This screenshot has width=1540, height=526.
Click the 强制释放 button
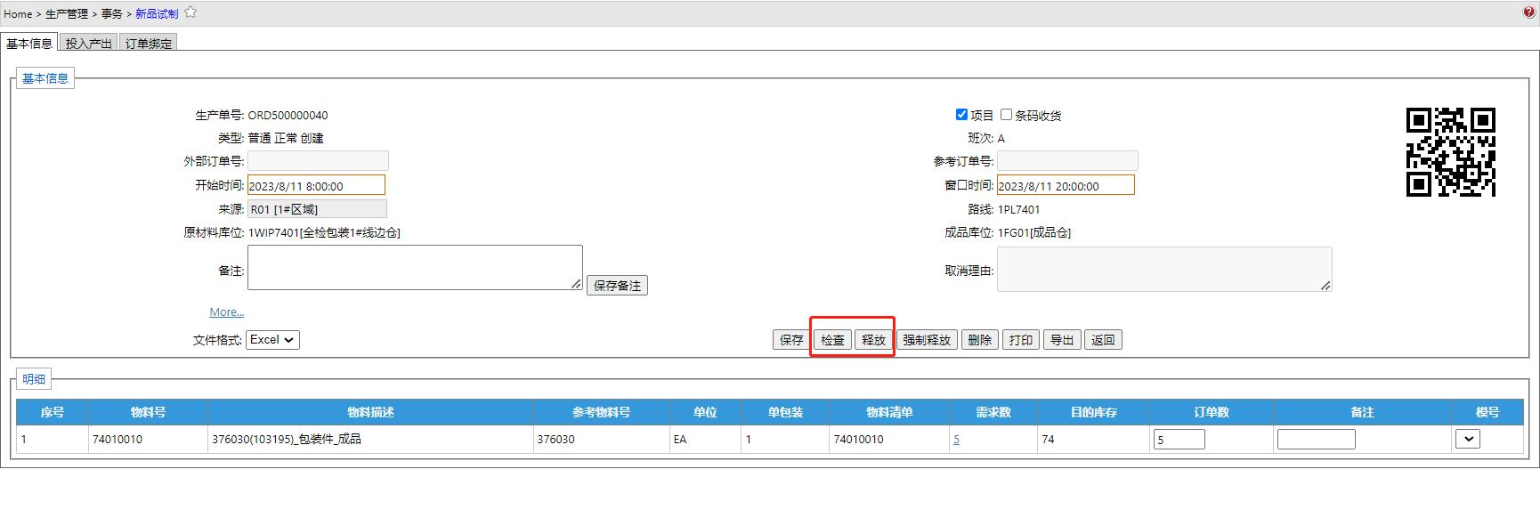pyautogui.click(x=927, y=340)
